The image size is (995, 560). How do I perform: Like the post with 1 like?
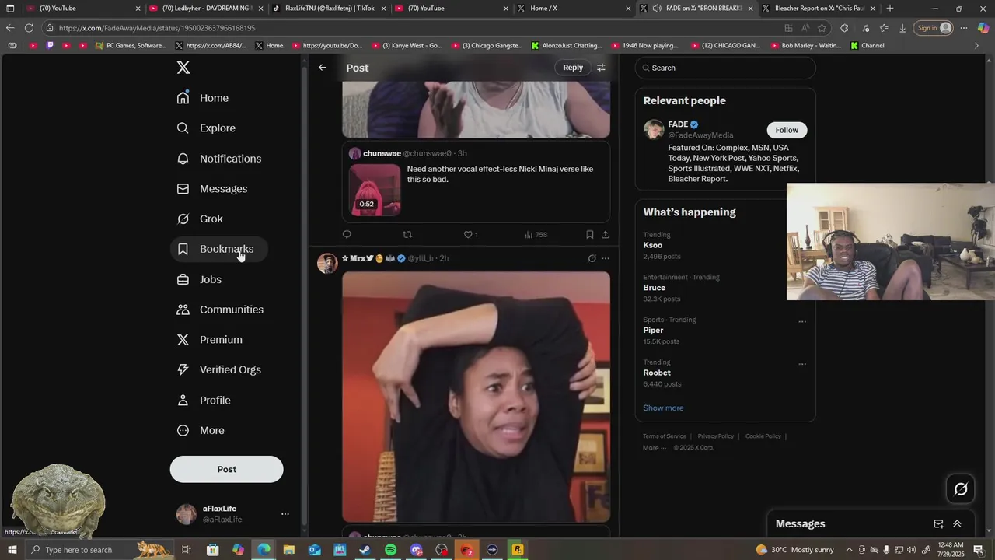point(470,234)
